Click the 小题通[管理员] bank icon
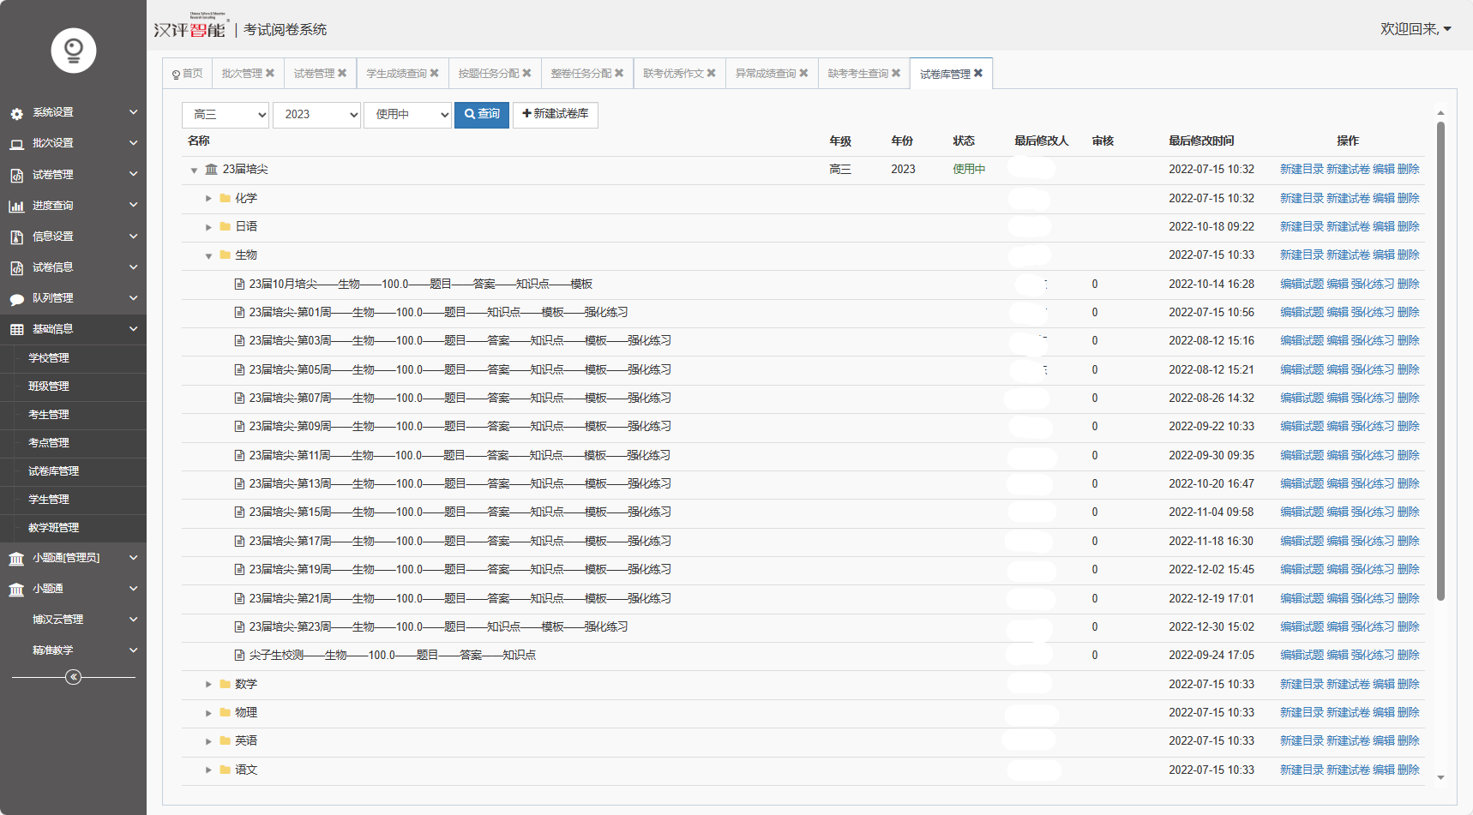 [16, 559]
